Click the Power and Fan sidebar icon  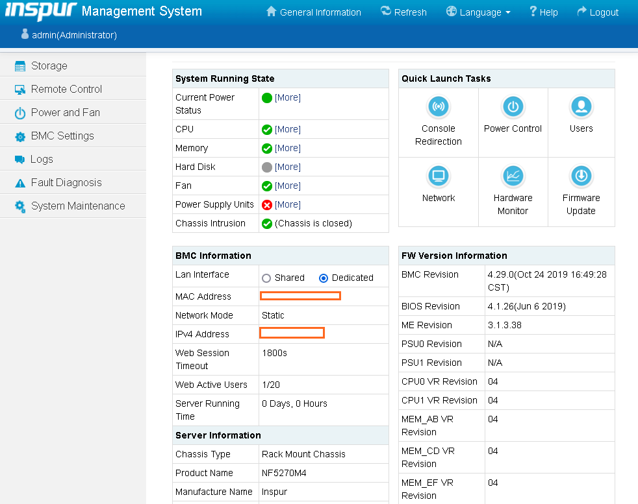click(20, 113)
